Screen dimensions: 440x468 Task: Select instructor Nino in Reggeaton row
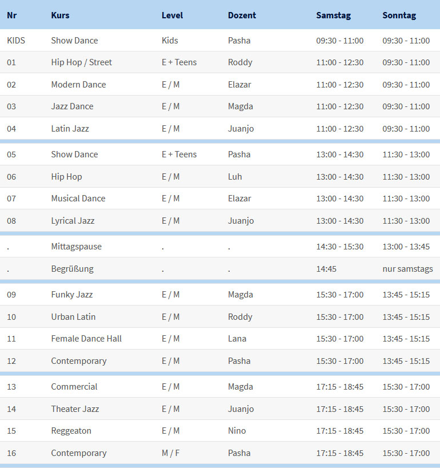coord(237,431)
